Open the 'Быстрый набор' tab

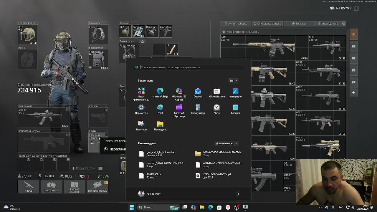(97, 186)
